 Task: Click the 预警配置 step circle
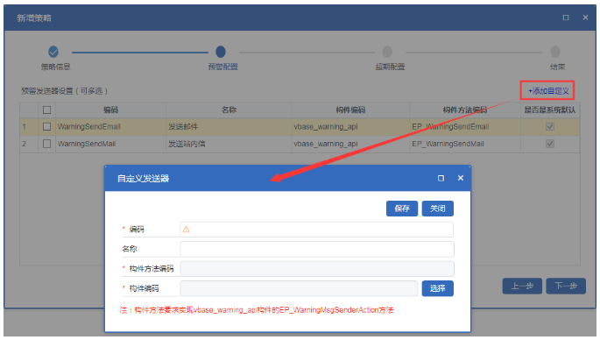pyautogui.click(x=221, y=52)
